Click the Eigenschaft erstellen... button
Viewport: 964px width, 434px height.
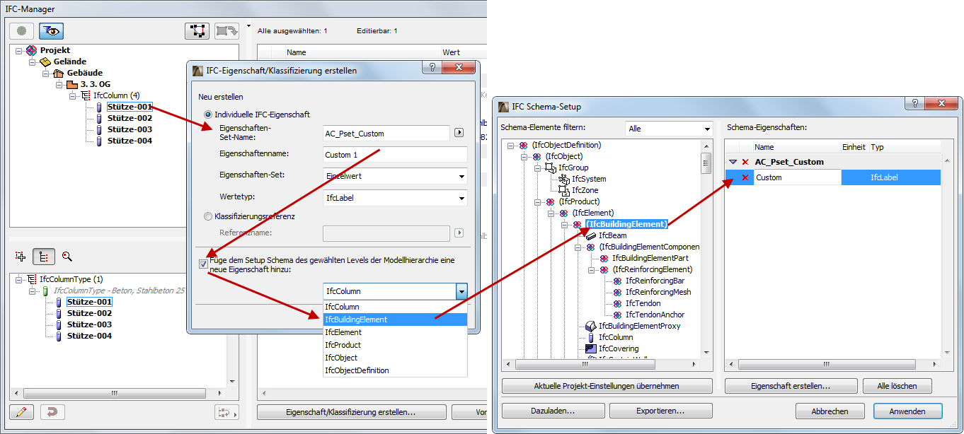(x=791, y=386)
